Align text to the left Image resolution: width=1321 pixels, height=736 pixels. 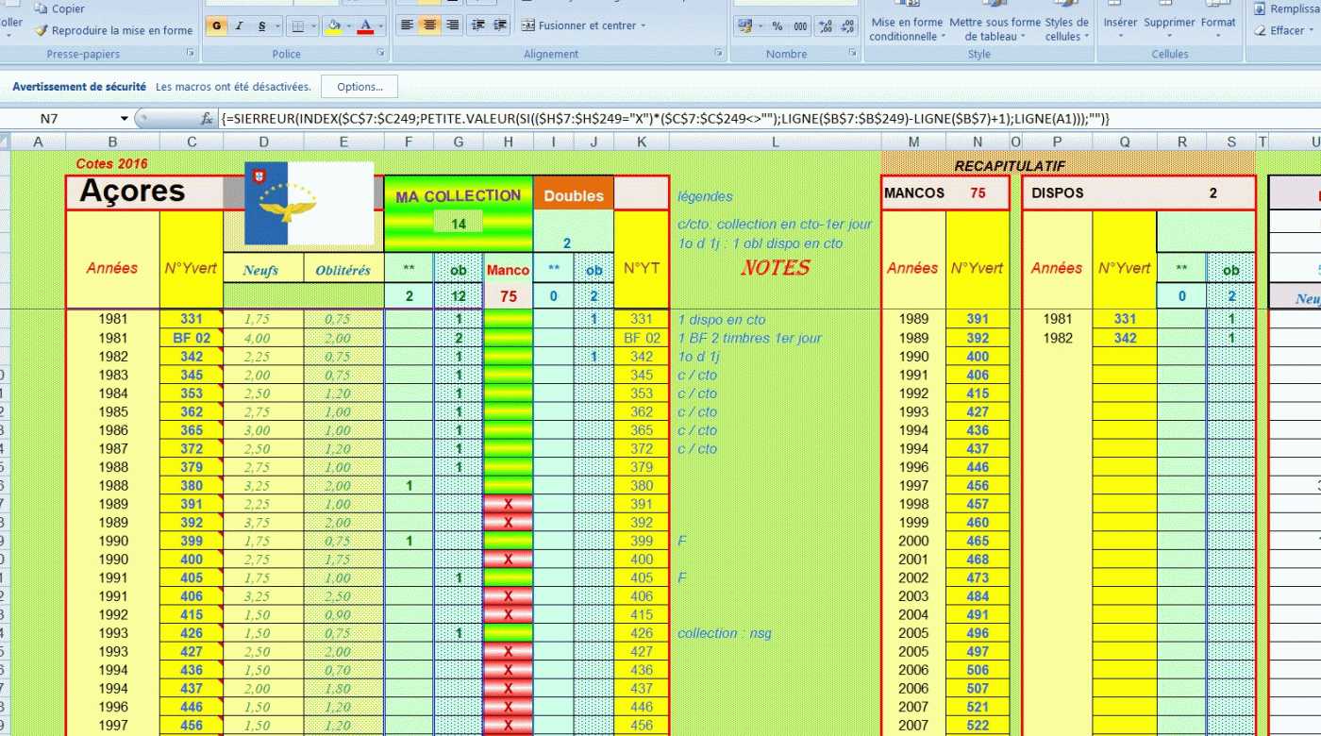point(408,25)
